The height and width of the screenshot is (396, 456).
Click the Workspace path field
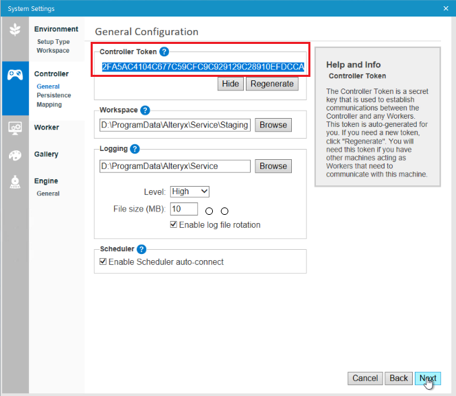175,125
